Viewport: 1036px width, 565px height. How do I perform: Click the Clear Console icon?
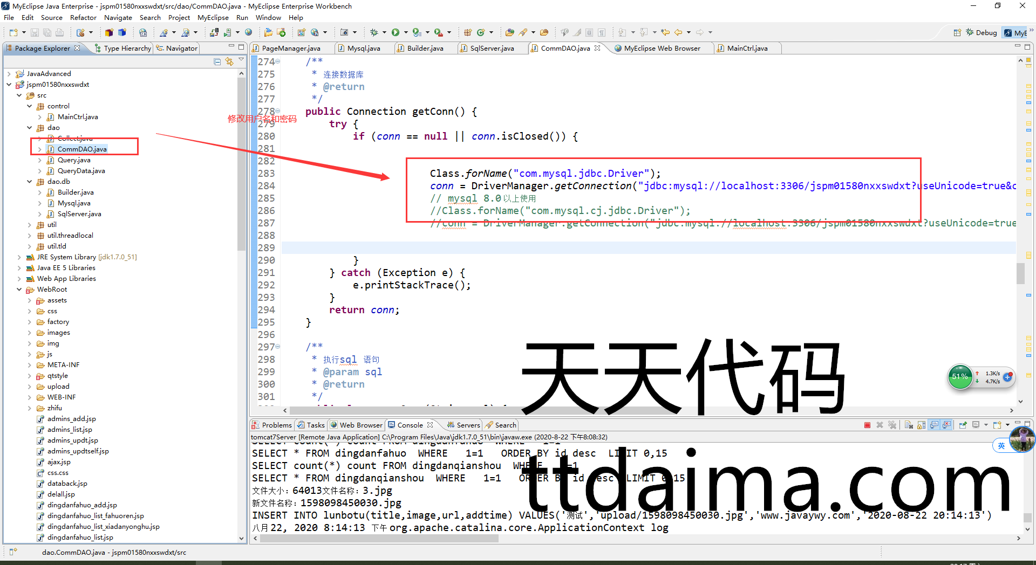click(x=909, y=425)
